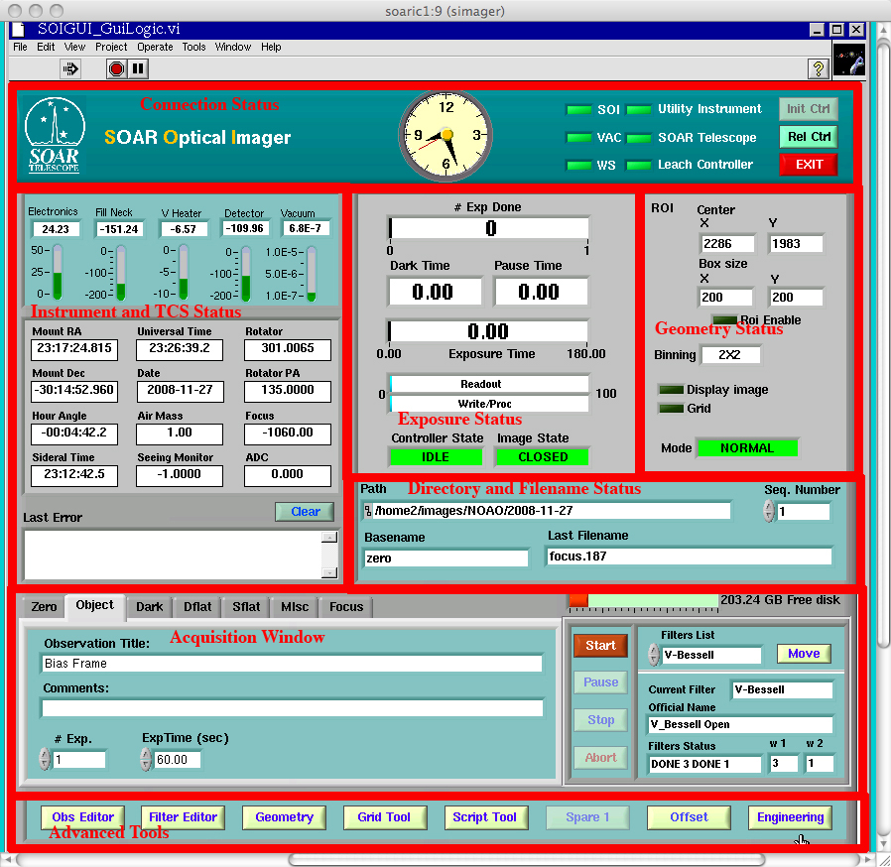Open the Window menu

tap(232, 48)
